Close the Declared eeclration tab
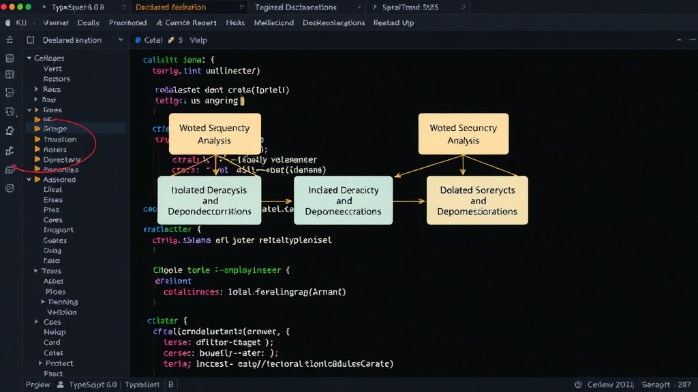This screenshot has height=392, width=698. [x=242, y=7]
